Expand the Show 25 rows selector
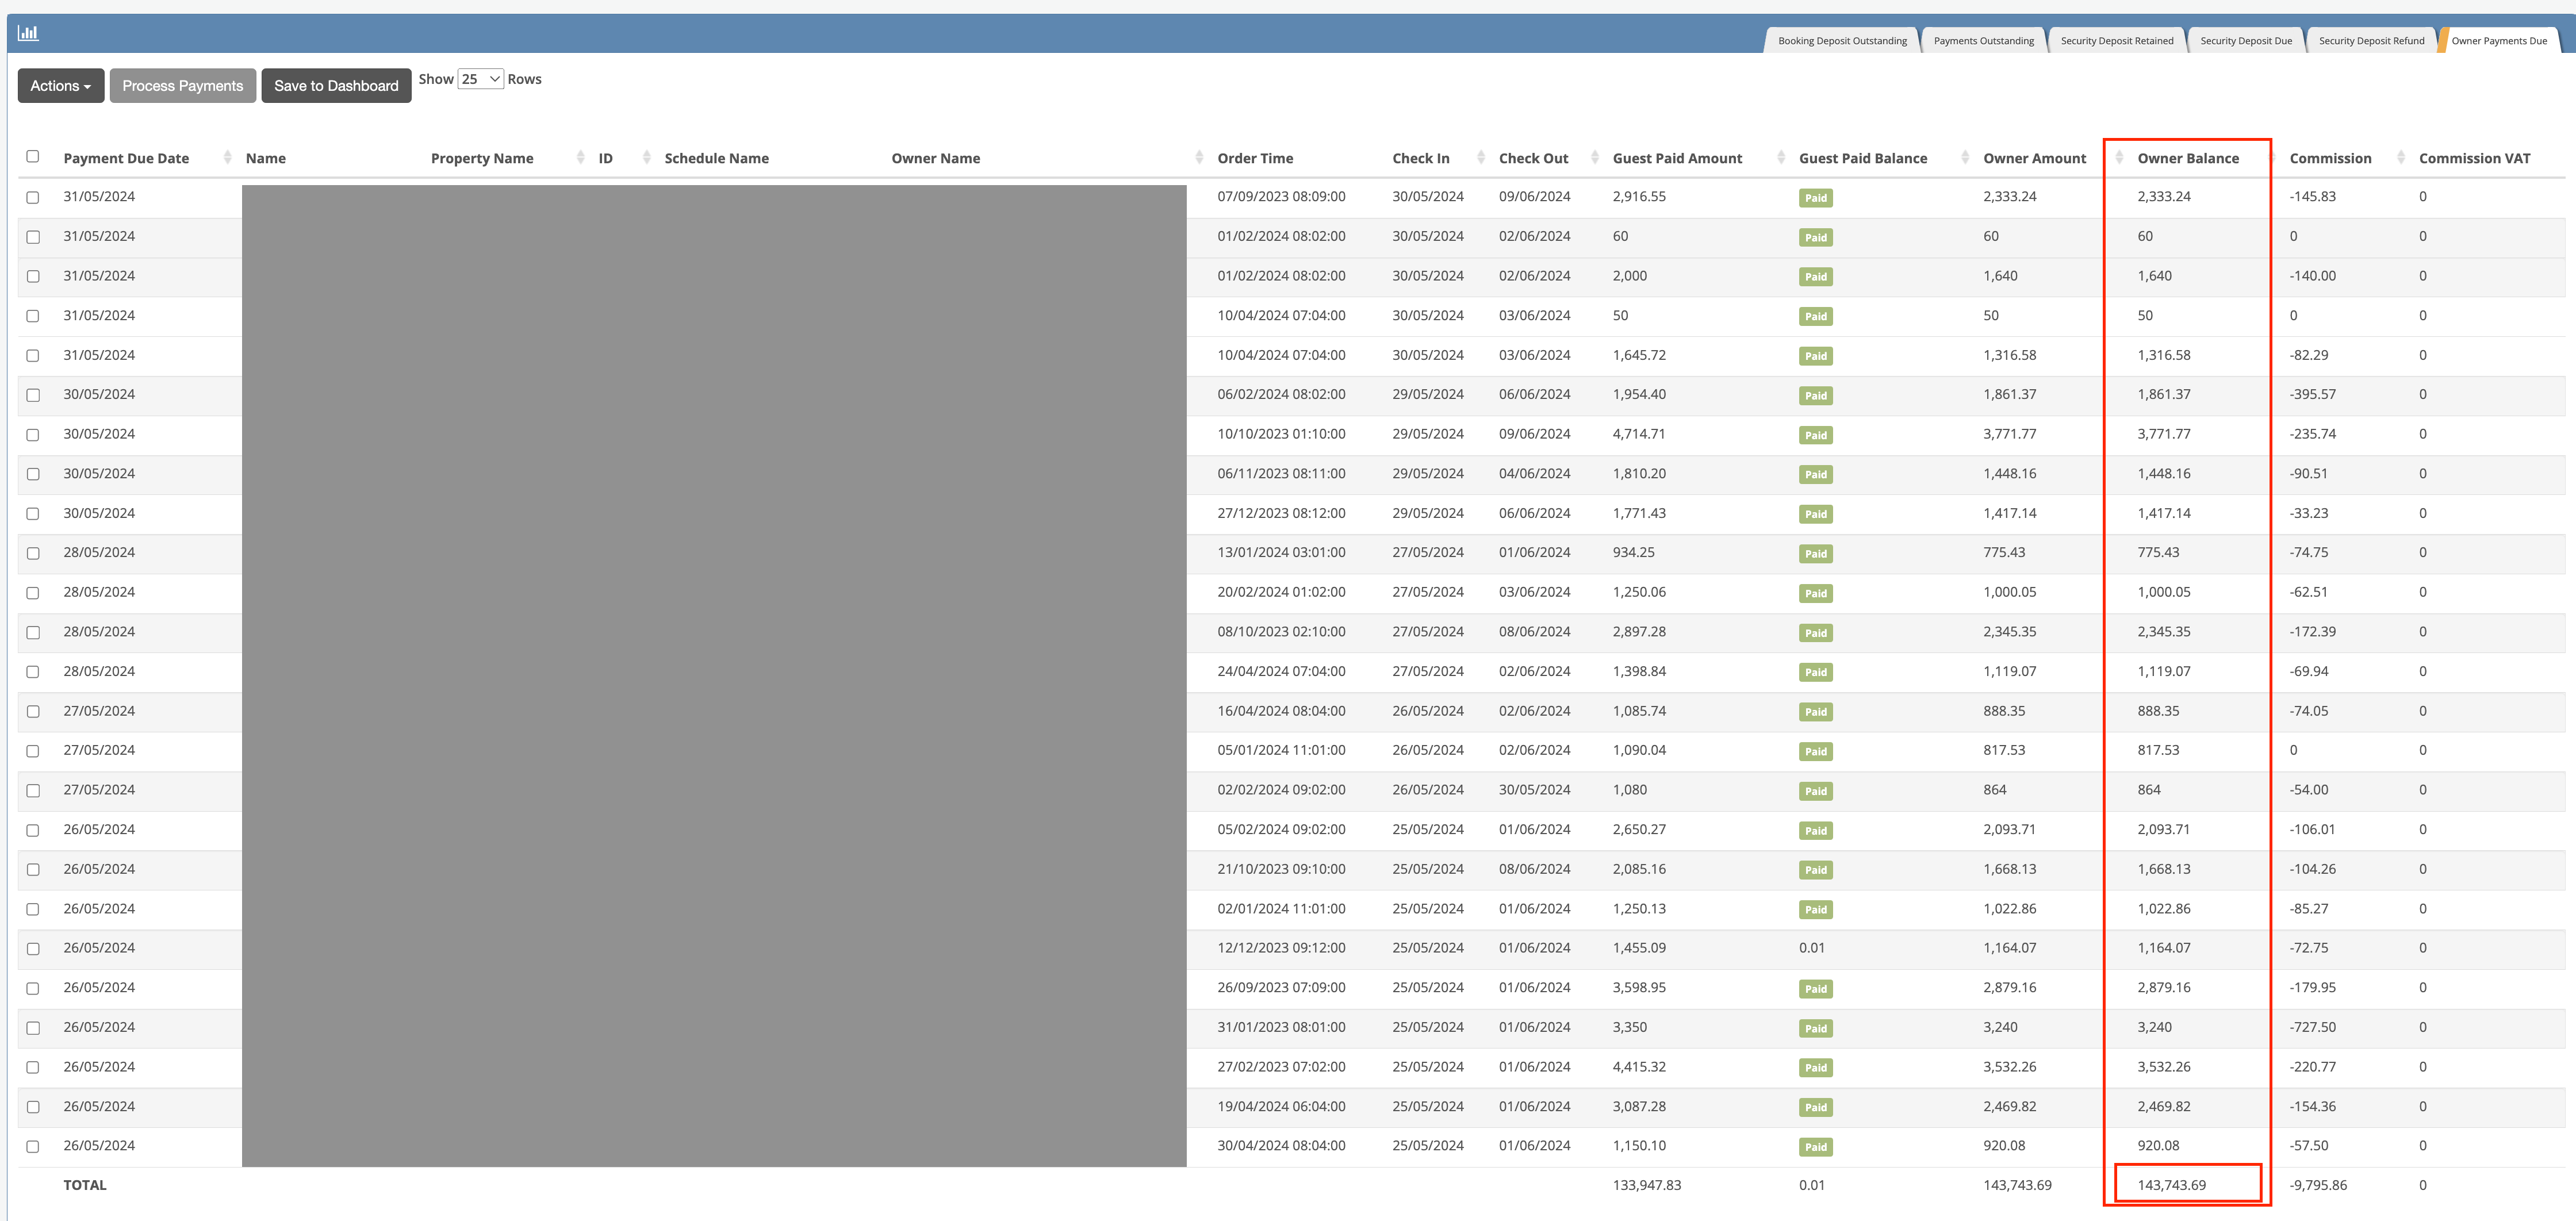 click(x=480, y=79)
